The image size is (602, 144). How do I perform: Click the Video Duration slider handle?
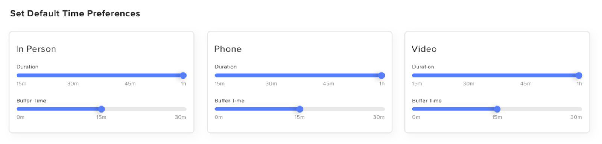[579, 76]
